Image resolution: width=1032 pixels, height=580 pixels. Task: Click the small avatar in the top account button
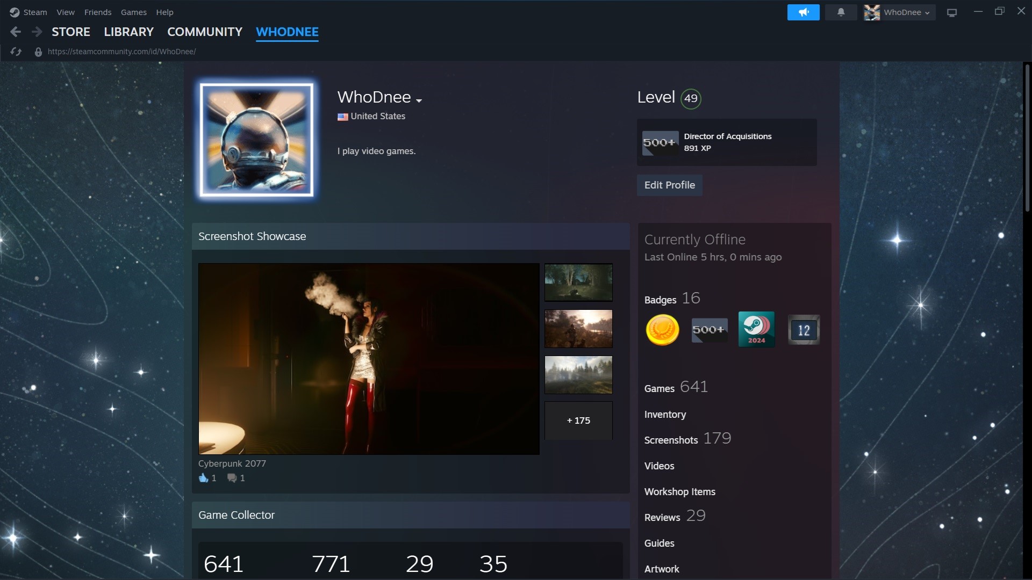tap(872, 12)
